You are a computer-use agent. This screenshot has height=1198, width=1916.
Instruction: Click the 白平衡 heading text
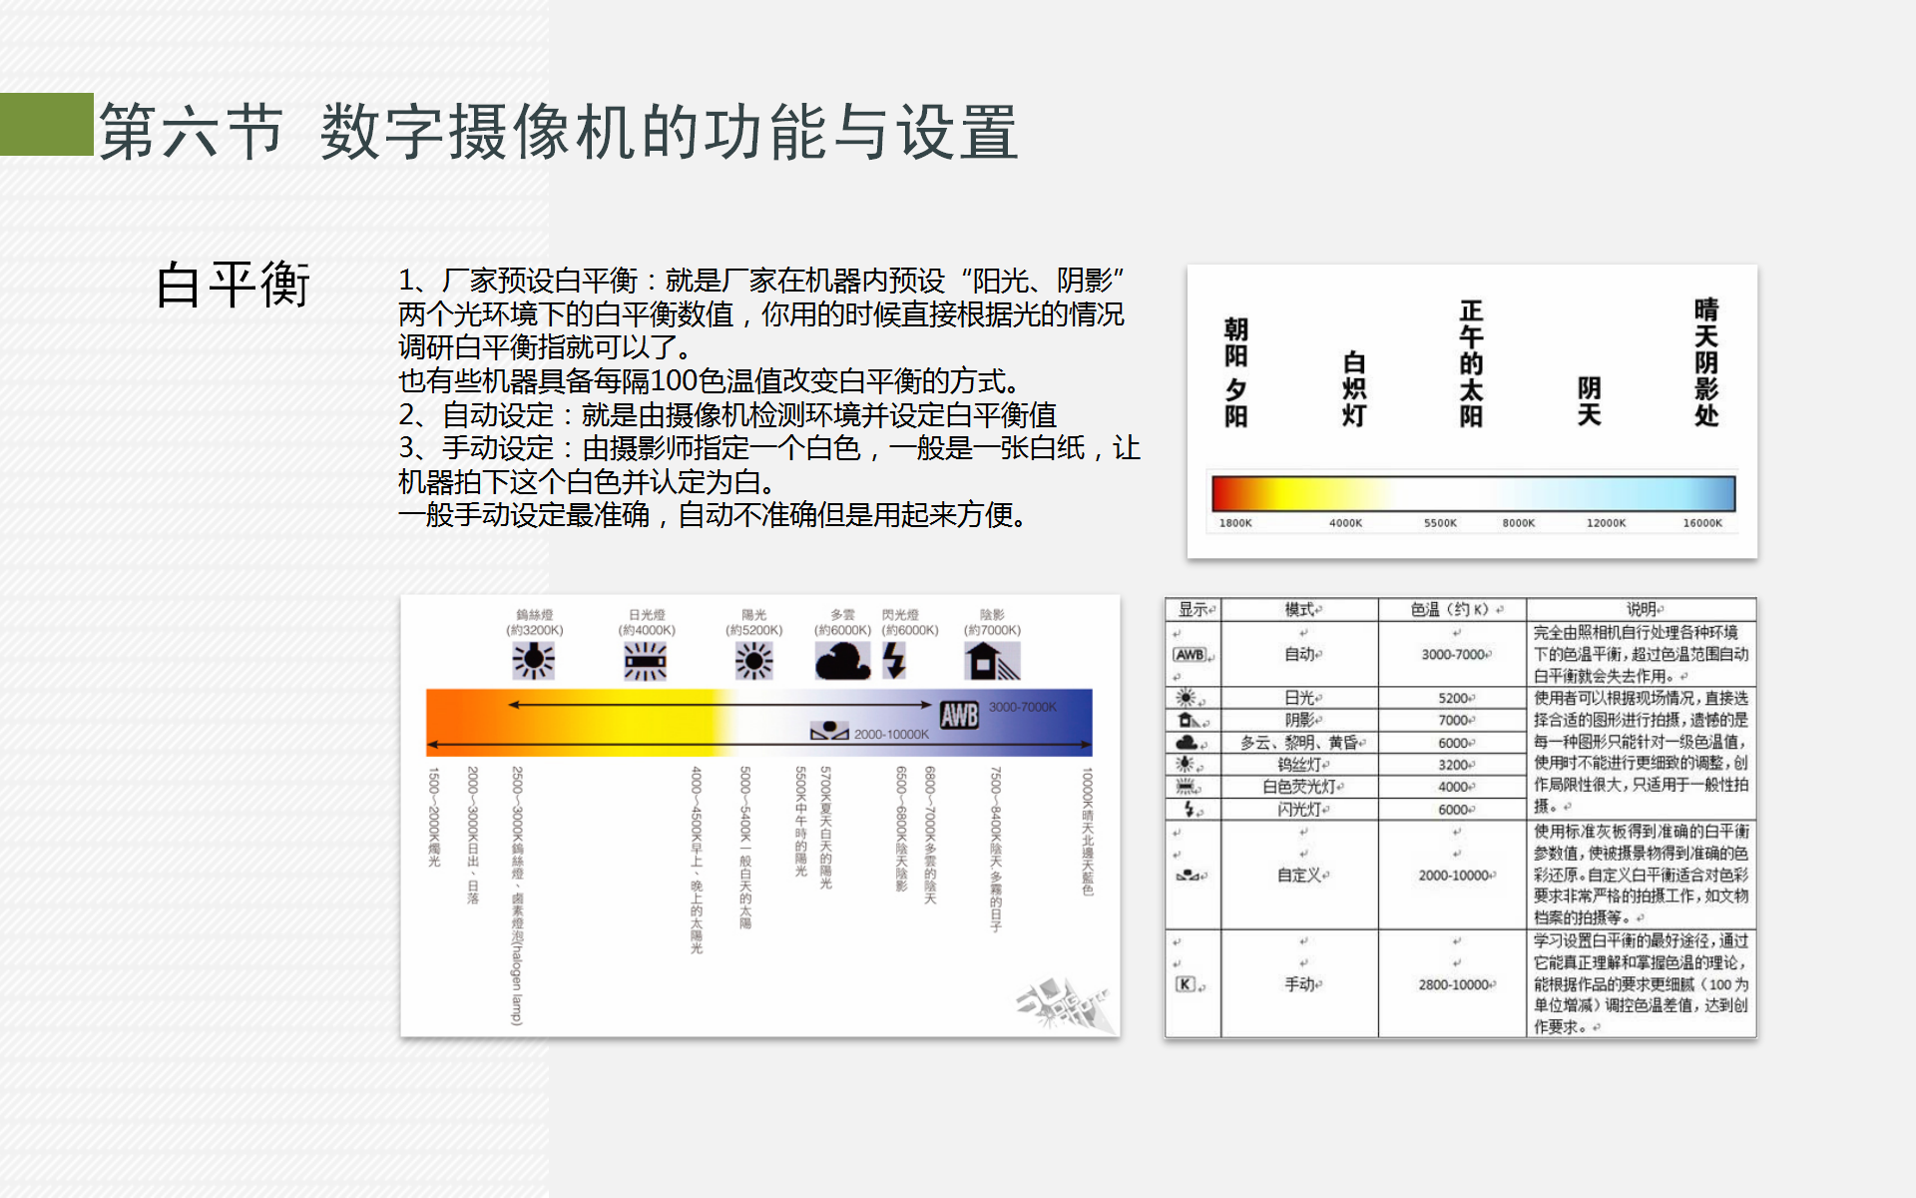(234, 285)
